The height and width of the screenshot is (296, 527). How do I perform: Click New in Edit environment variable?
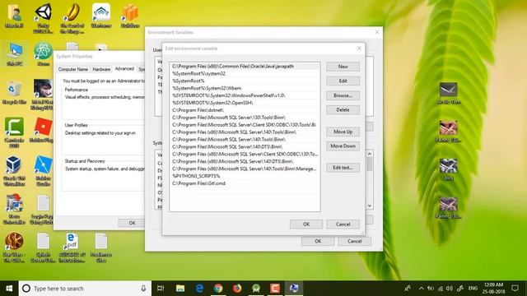[x=343, y=67]
